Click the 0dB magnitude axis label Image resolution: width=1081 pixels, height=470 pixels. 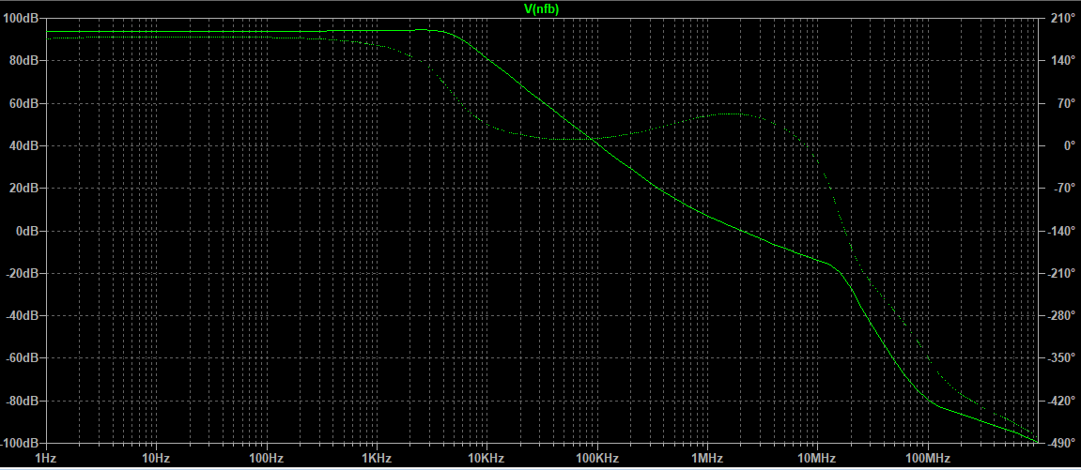click(27, 231)
